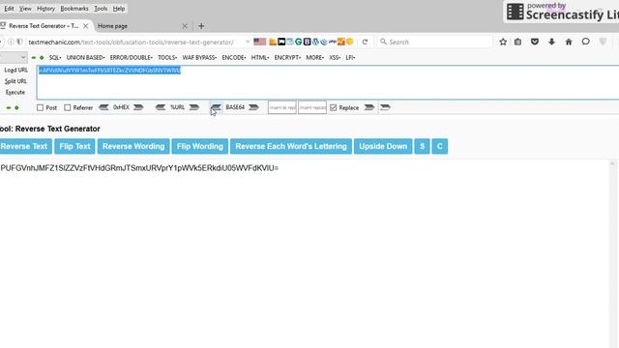Click the Split URL button

pyautogui.click(x=15, y=81)
